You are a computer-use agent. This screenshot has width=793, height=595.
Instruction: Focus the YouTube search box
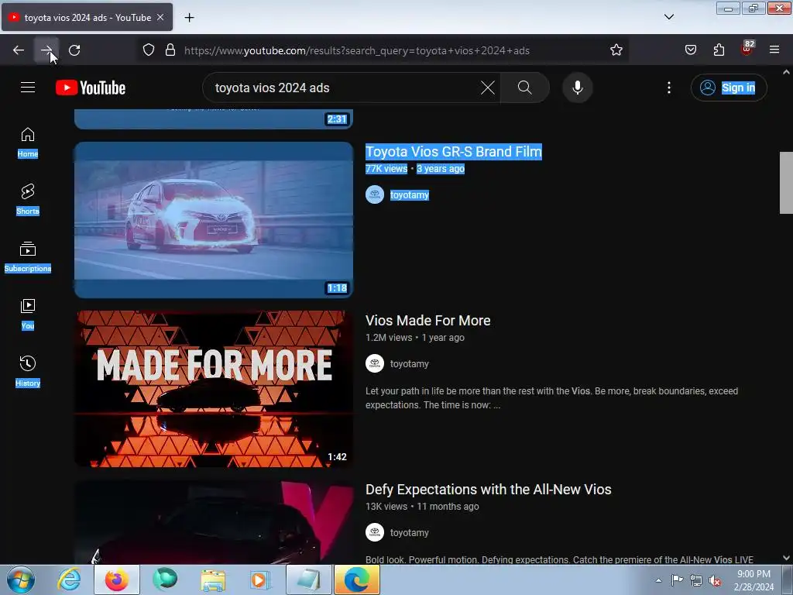coord(344,88)
